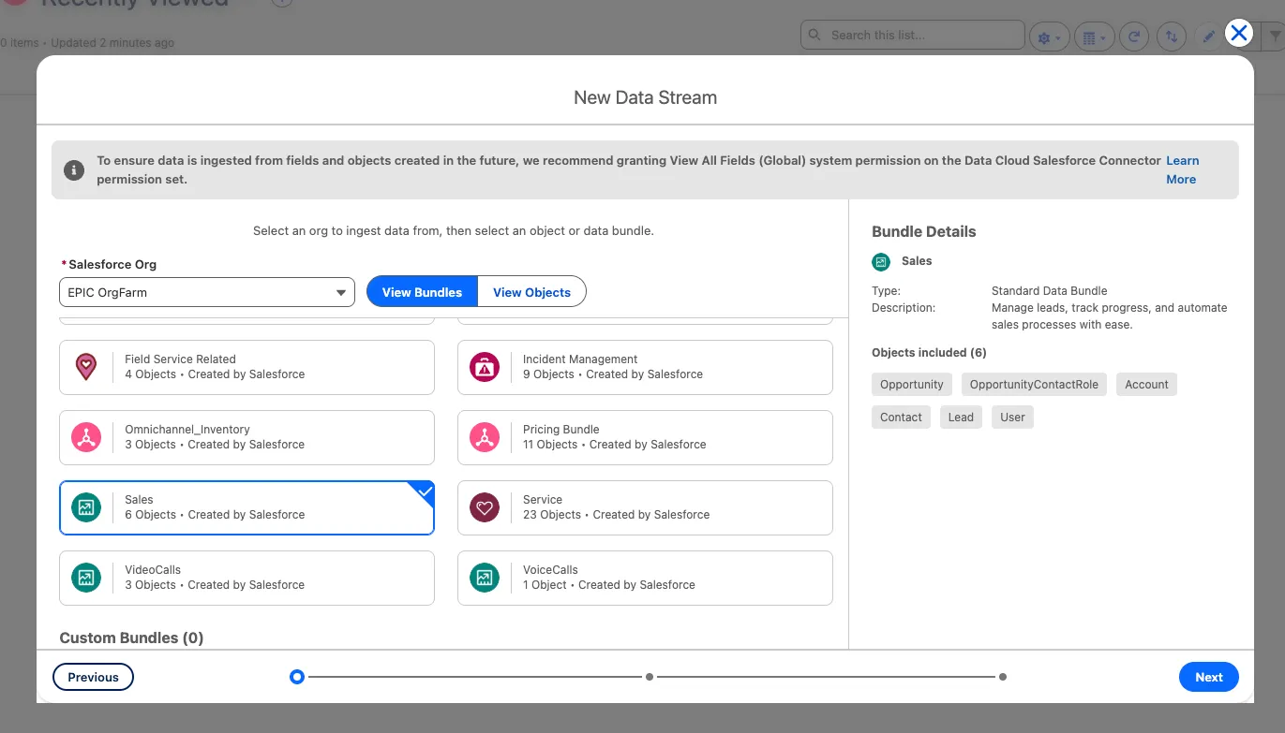Select the VoiceCalls 1 Object bundle
Viewport: 1285px width, 733px height.
click(x=645, y=578)
